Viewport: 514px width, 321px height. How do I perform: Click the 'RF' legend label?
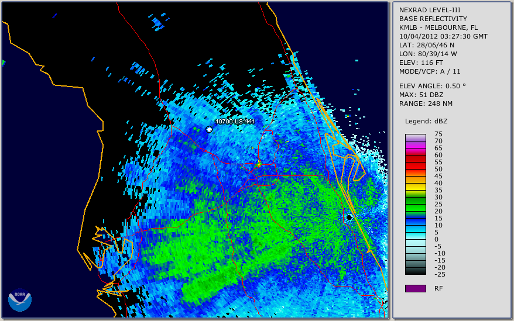pyautogui.click(x=438, y=288)
